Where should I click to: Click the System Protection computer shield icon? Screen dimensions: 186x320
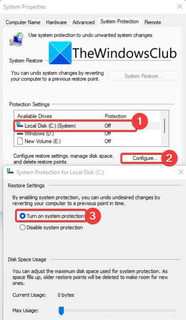tap(16, 39)
